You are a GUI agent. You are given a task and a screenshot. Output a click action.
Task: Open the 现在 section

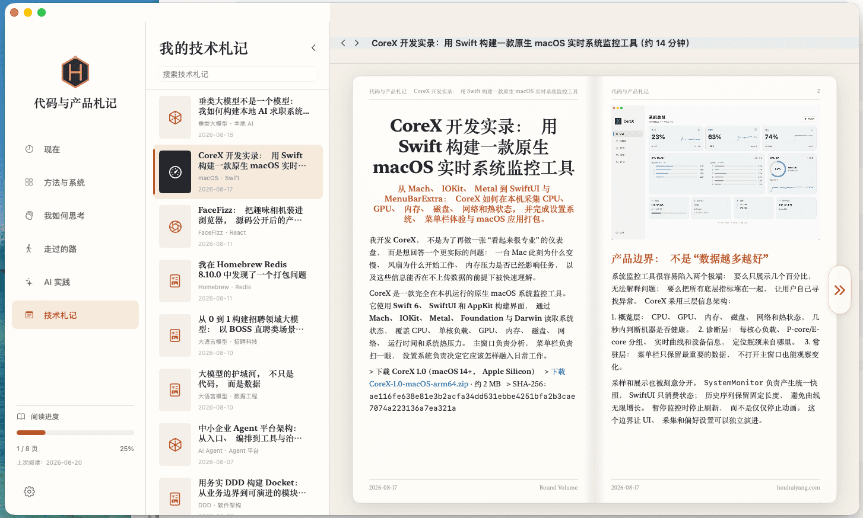[75, 149]
